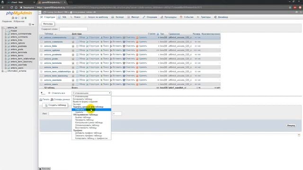This screenshot has height=170, width=303.
Task: Check the antons_users row checkbox
Action: point(41,84)
